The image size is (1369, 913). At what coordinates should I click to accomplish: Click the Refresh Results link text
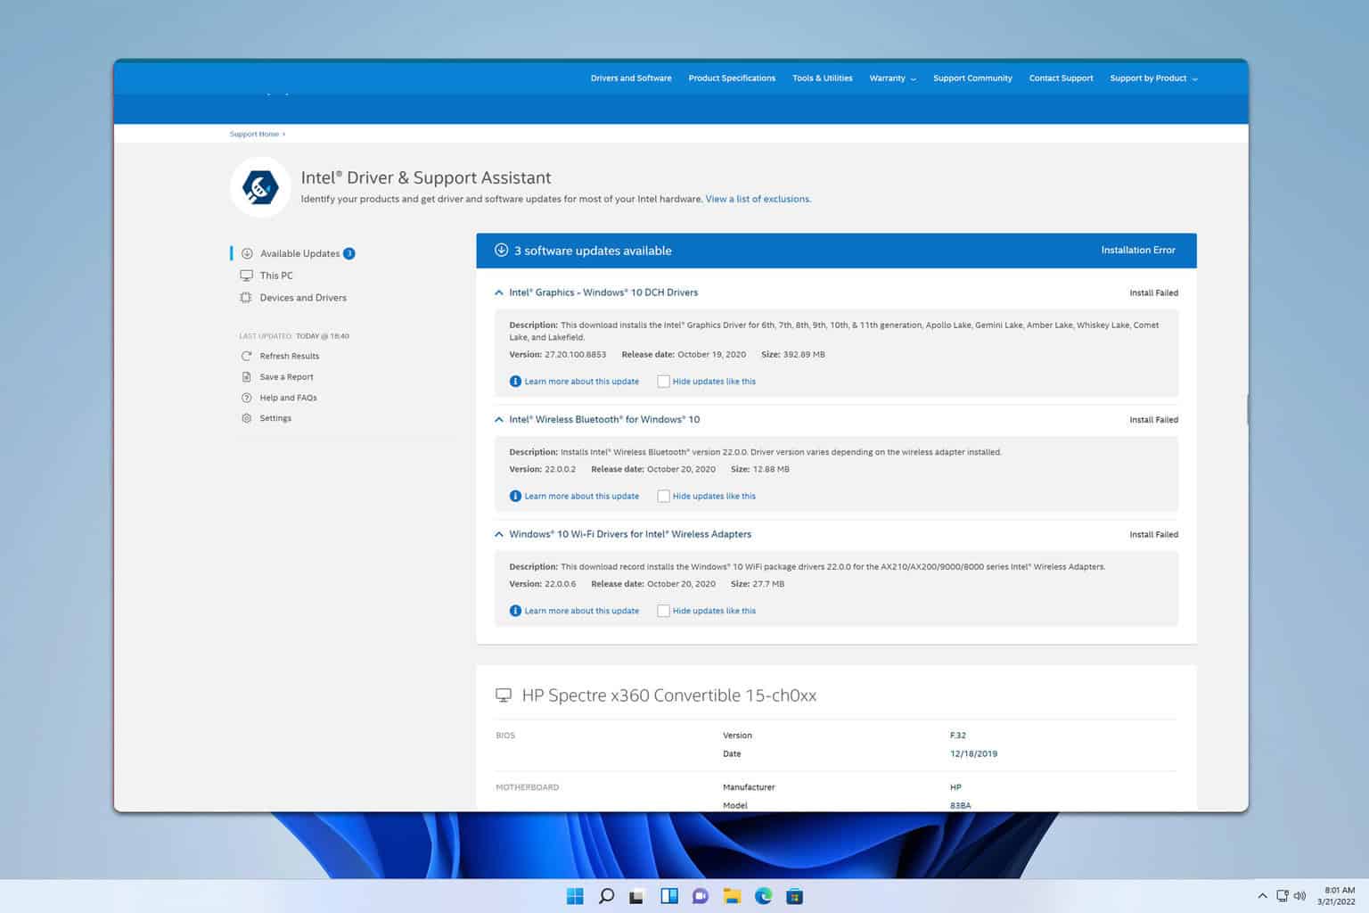[x=289, y=356]
